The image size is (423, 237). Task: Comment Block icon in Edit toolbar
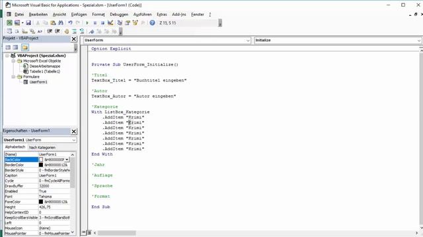pyautogui.click(x=74, y=32)
